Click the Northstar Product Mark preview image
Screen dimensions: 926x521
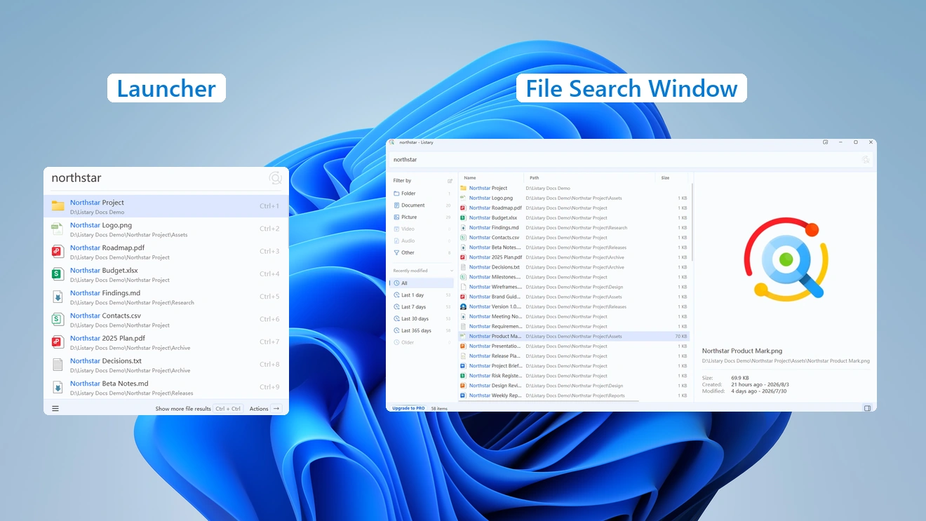[x=786, y=260]
